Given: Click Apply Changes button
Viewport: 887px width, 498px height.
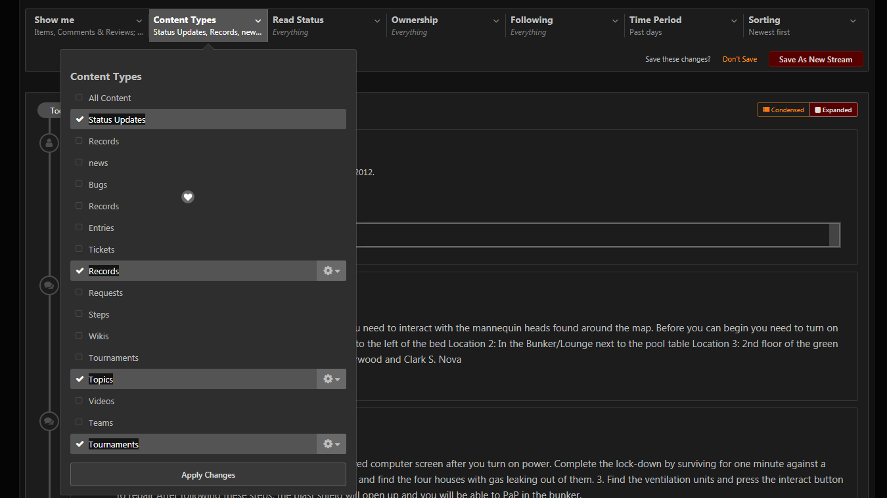Looking at the screenshot, I should [208, 474].
